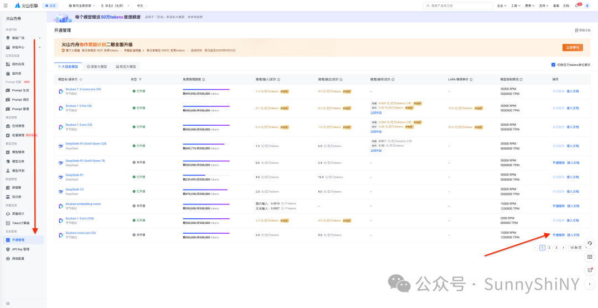Image resolution: width=598 pixels, height=308 pixels.
Task: Click the 网络配置 globe icon
Action: tap(8, 258)
